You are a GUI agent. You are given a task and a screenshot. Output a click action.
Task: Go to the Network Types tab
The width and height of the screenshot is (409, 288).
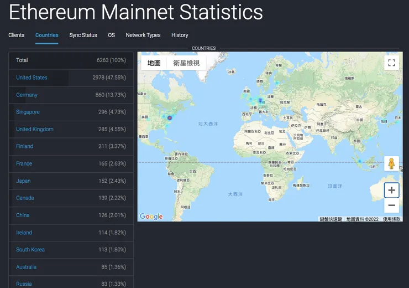[x=143, y=35]
